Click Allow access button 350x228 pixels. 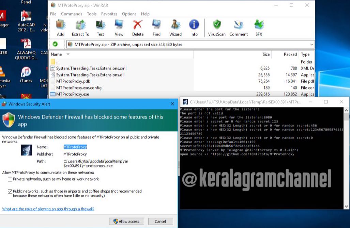click(x=126, y=221)
